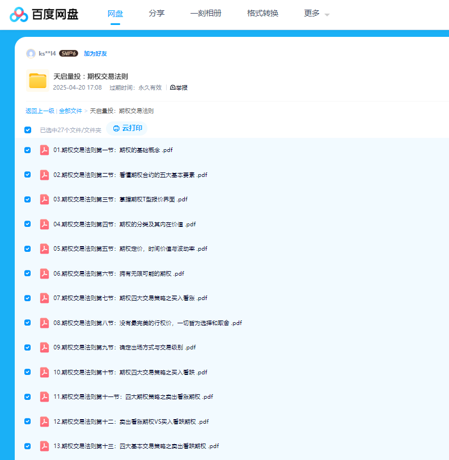Report the share via 举报 link
Screen dimensions: 449x460
pos(179,88)
